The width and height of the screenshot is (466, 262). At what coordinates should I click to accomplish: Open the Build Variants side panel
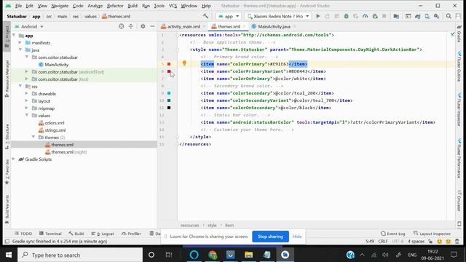[7, 209]
